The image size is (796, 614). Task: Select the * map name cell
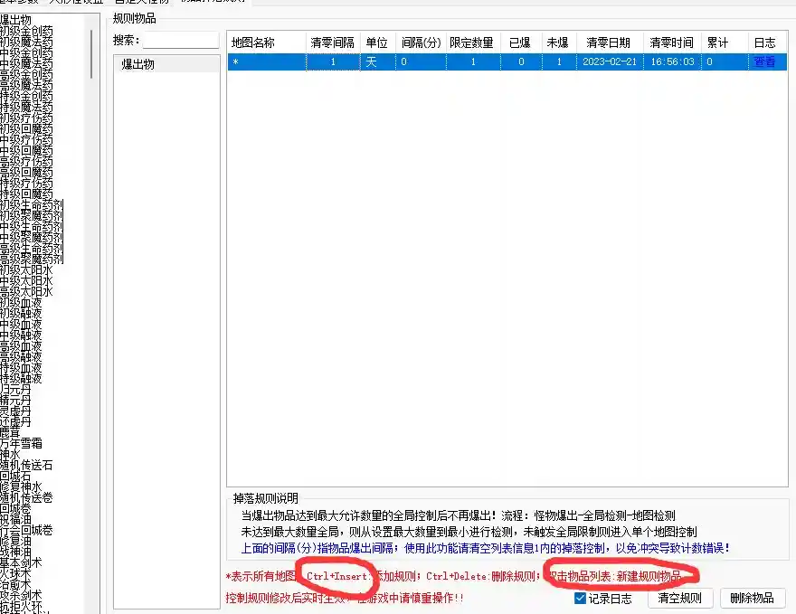[x=267, y=61]
